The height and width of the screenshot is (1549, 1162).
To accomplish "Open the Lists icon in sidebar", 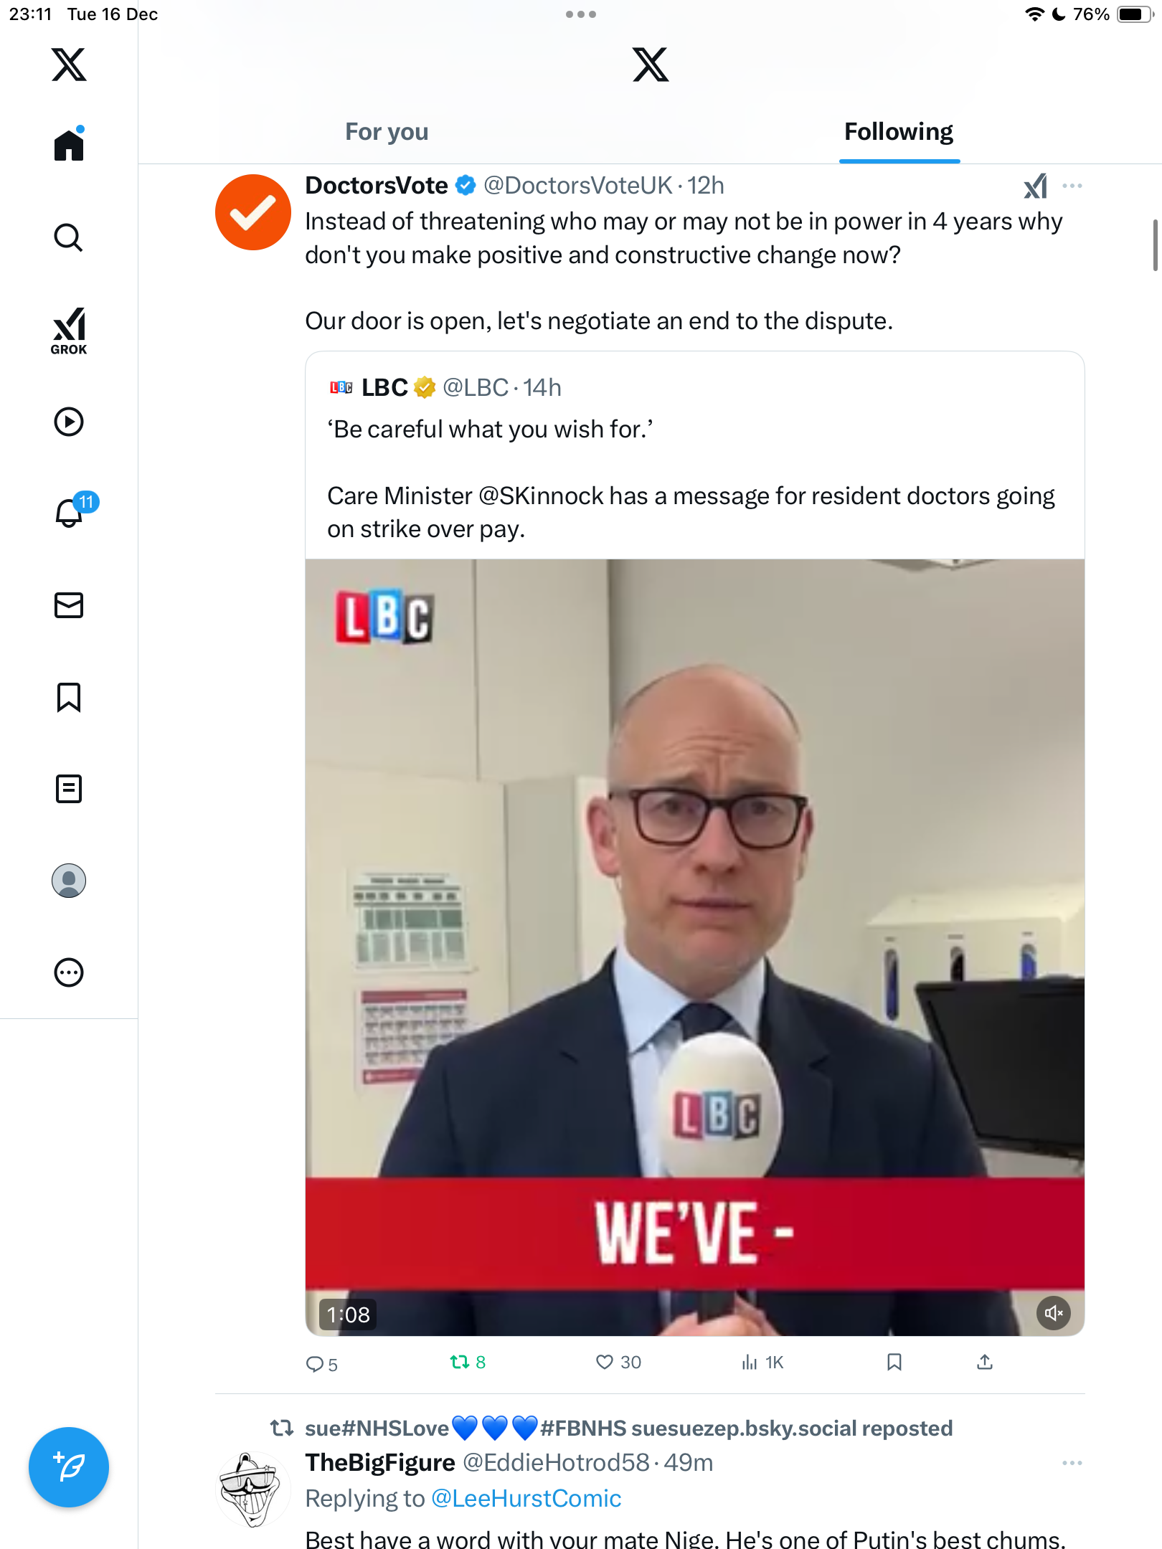I will (x=69, y=789).
